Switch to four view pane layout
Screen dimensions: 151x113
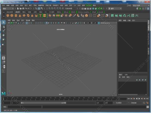(4, 62)
